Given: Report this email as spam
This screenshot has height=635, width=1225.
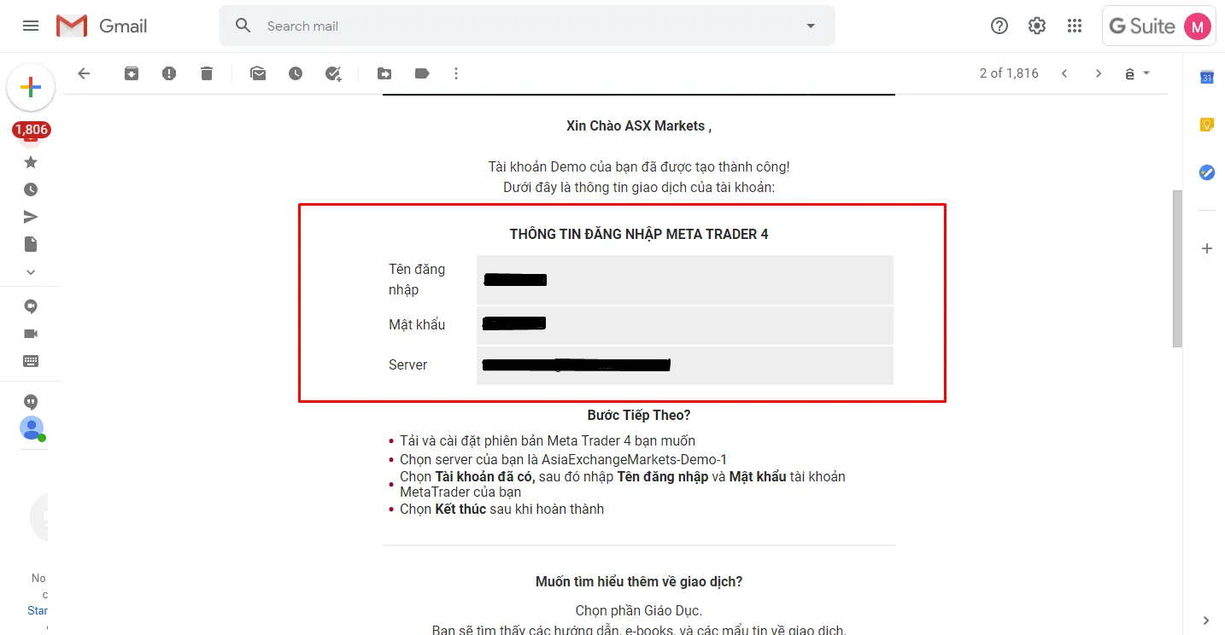Looking at the screenshot, I should coord(169,73).
